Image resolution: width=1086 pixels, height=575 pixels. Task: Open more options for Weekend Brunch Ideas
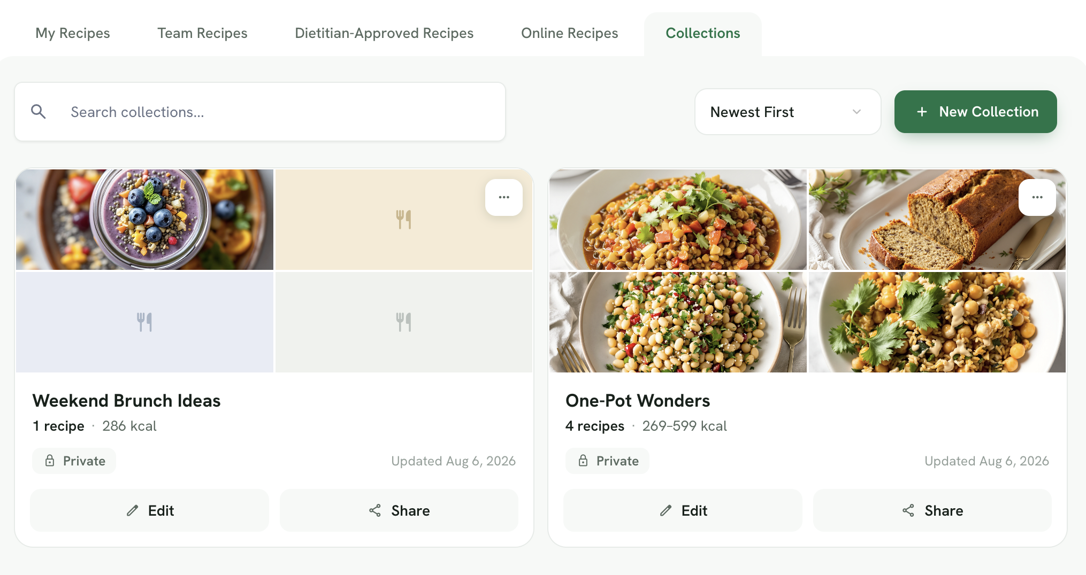point(504,197)
